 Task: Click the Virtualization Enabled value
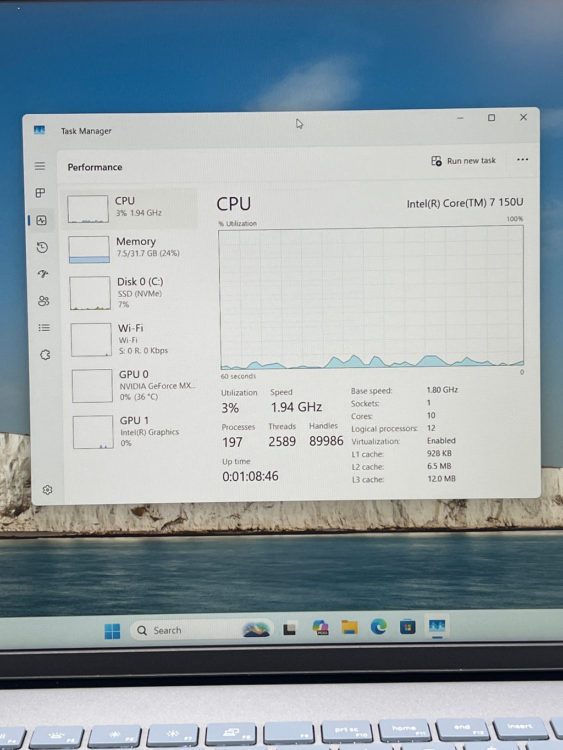coord(441,441)
